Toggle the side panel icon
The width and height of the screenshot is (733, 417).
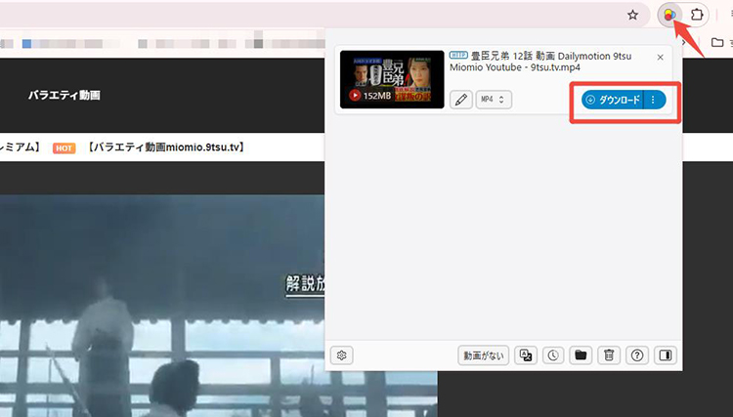(x=666, y=355)
